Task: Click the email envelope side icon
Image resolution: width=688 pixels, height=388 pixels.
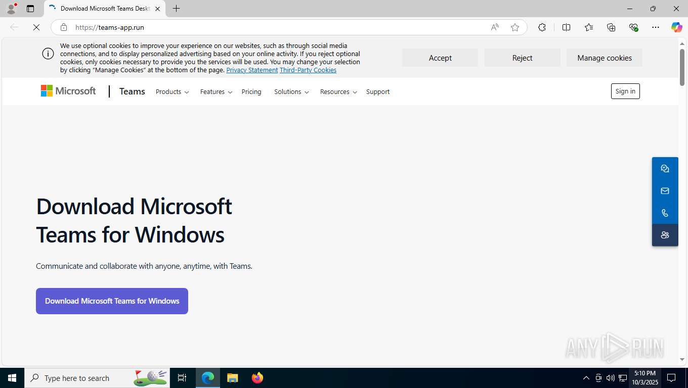Action: click(665, 191)
